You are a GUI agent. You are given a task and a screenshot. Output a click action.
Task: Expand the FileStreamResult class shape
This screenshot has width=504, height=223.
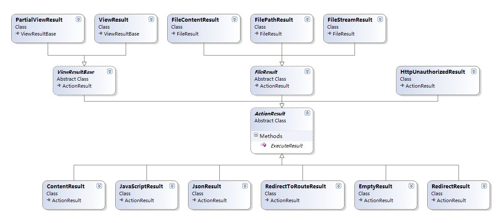point(380,20)
